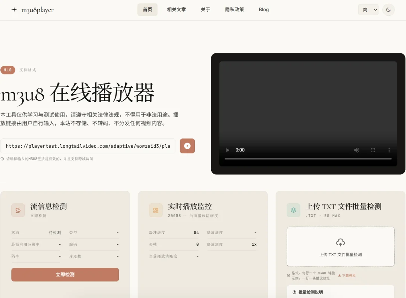Click the 待检测 status value
The image size is (406, 298).
[55, 233]
